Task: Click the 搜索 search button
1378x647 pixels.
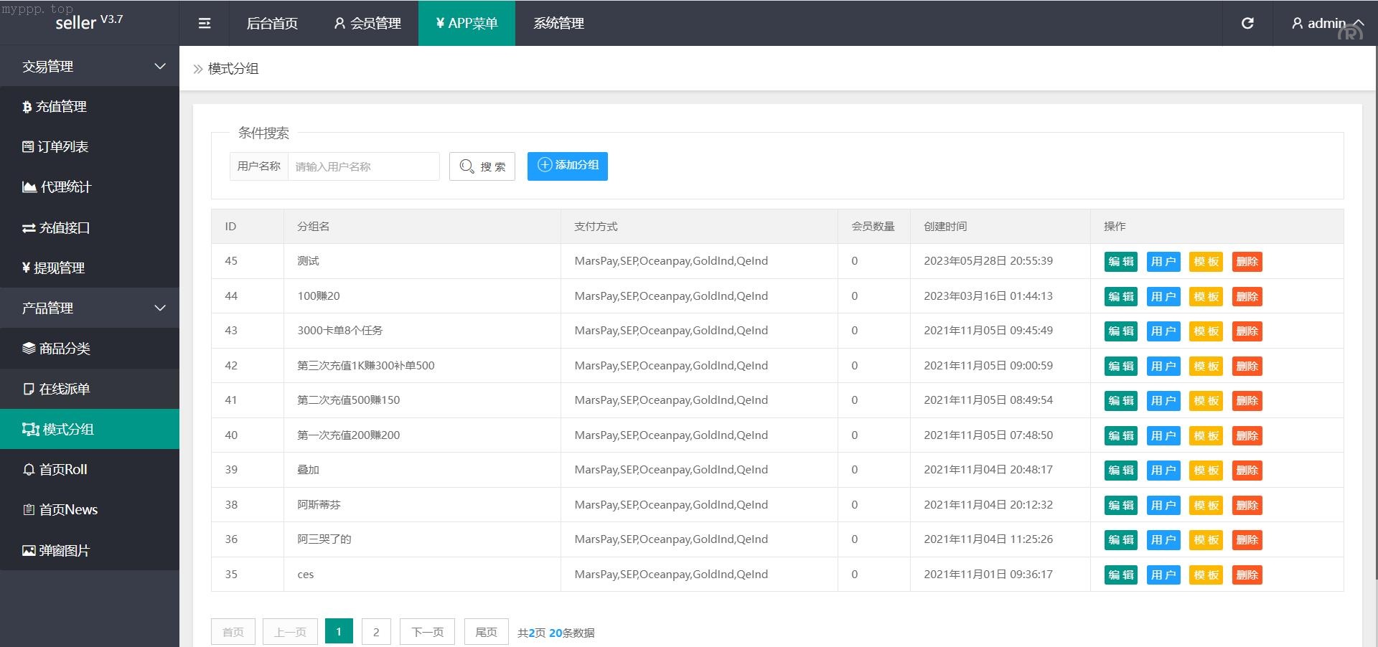Action: coord(482,166)
